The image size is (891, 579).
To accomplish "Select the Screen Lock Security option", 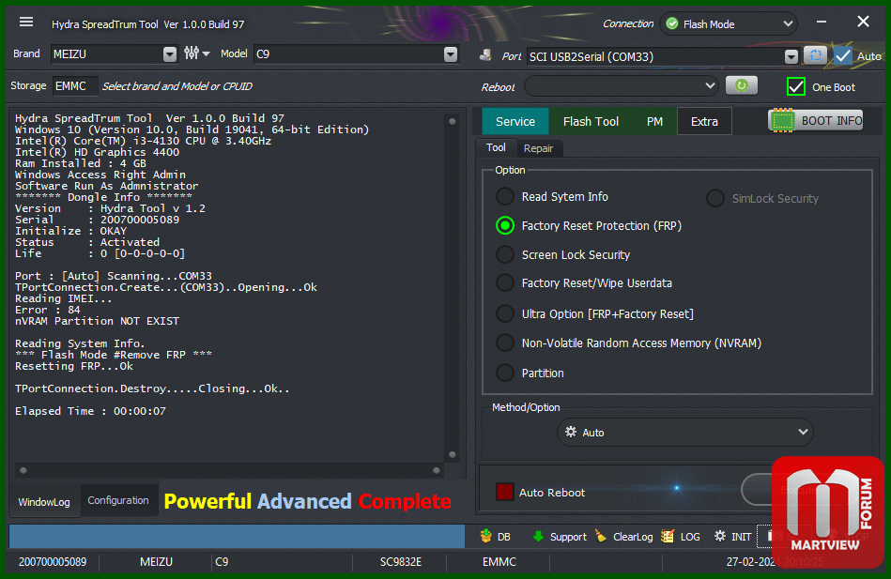I will [x=505, y=254].
